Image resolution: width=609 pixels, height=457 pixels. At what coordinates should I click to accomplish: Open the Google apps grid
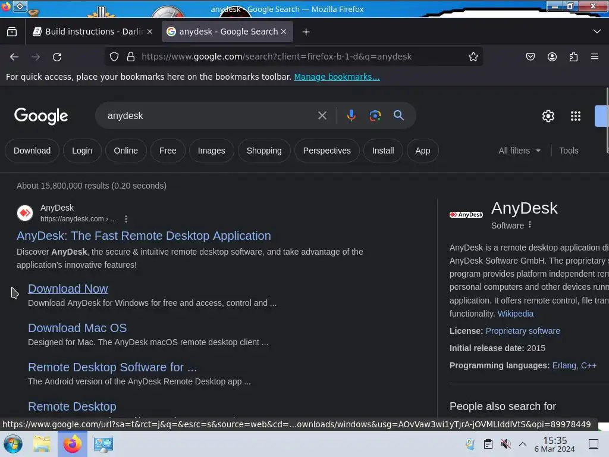[576, 116]
